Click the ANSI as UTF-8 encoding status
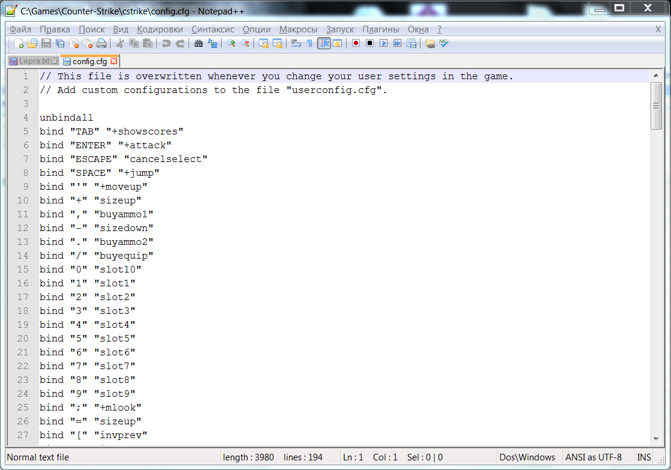The height and width of the screenshot is (470, 671). [593, 457]
